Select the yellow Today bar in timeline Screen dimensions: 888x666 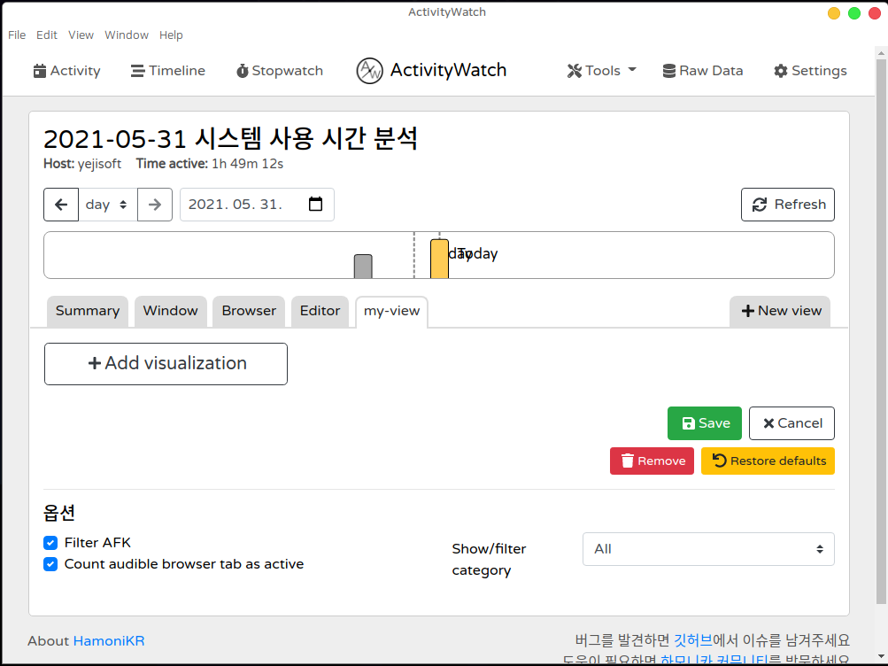[x=439, y=259]
